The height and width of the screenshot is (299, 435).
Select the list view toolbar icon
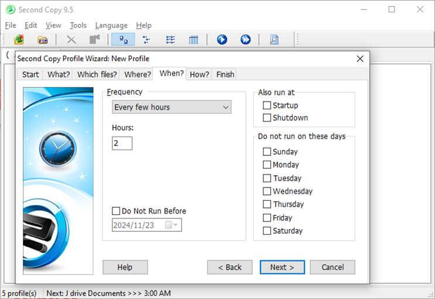point(170,40)
